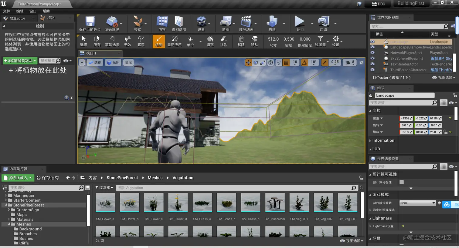Expand the Materials folder in tree

pos(9,219)
